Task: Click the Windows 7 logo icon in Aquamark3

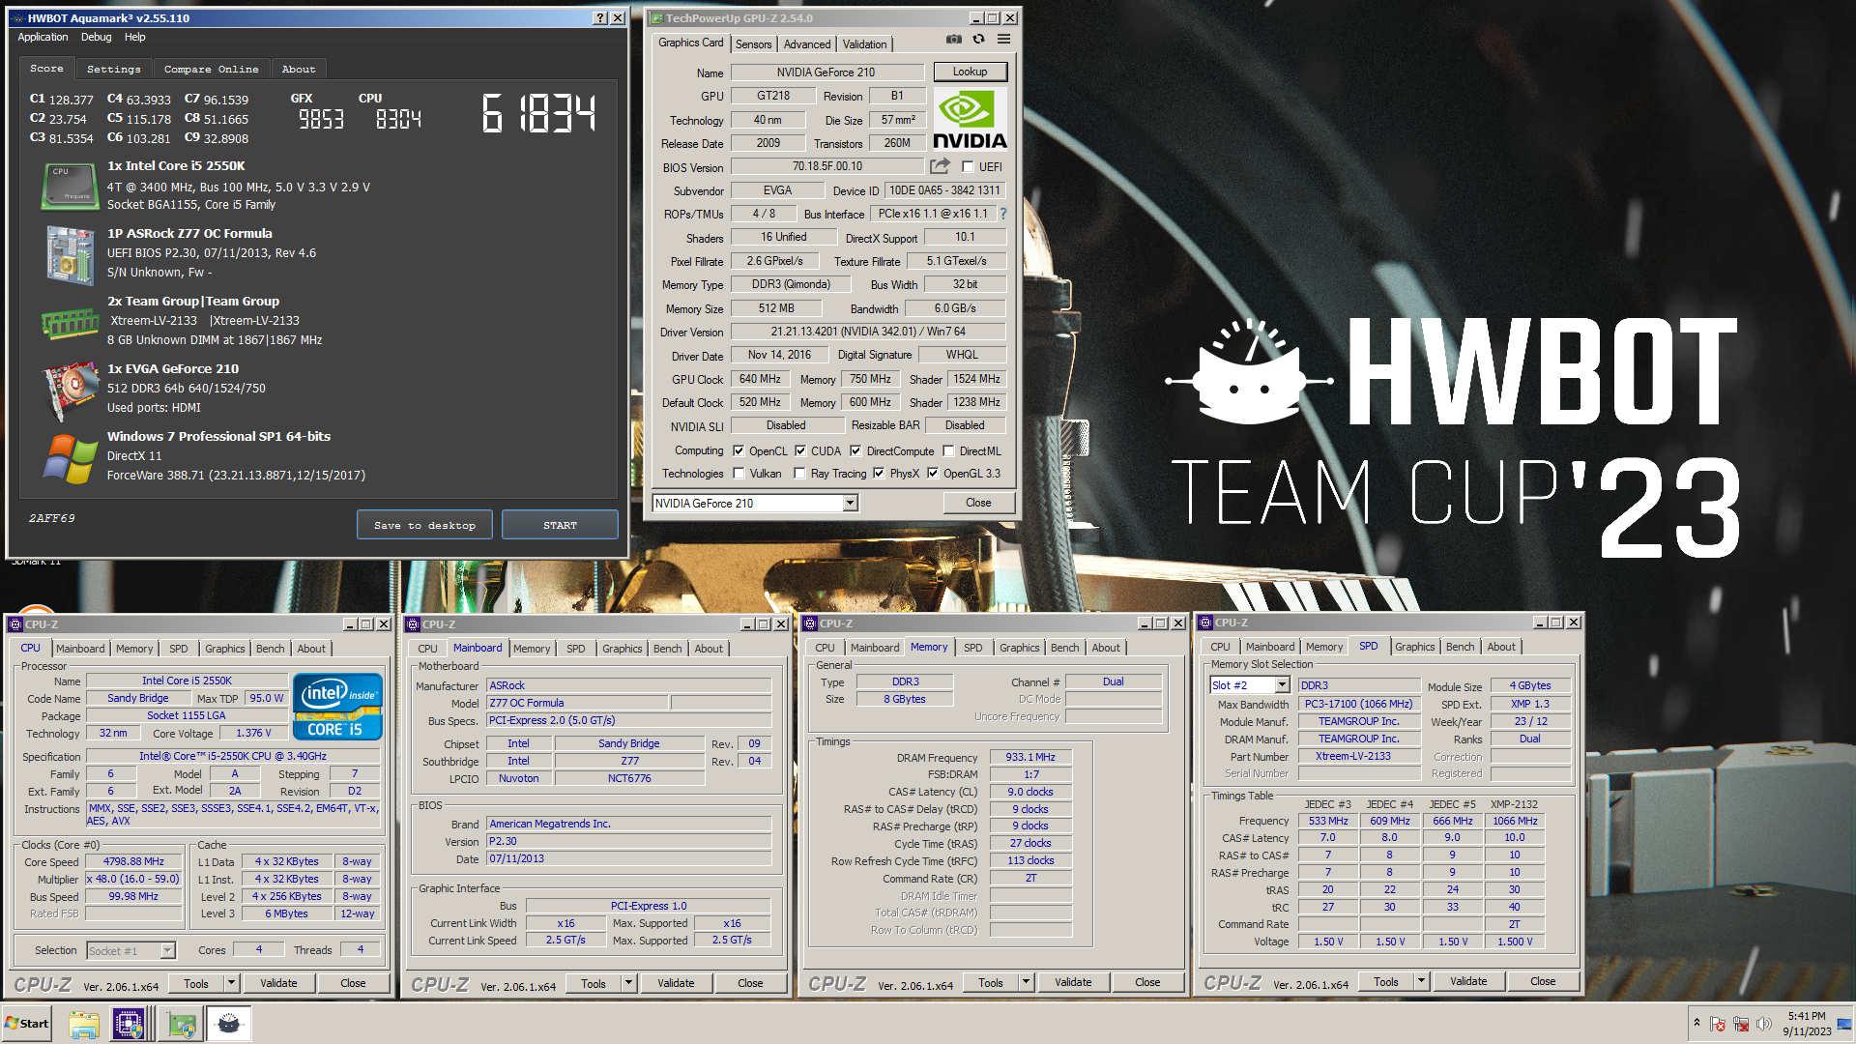Action: pos(70,457)
